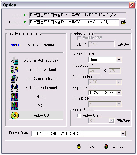Confirm settings with the OK button
Screen dimensions: 137x155
91,146
